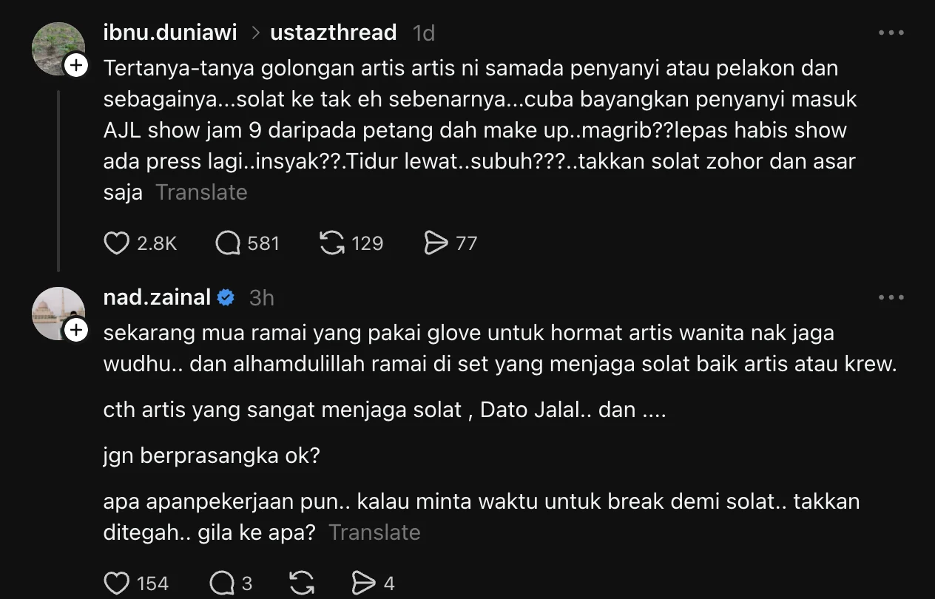This screenshot has width=935, height=599.
Task: Open more options for nad.zainal reply
Action: (x=891, y=298)
